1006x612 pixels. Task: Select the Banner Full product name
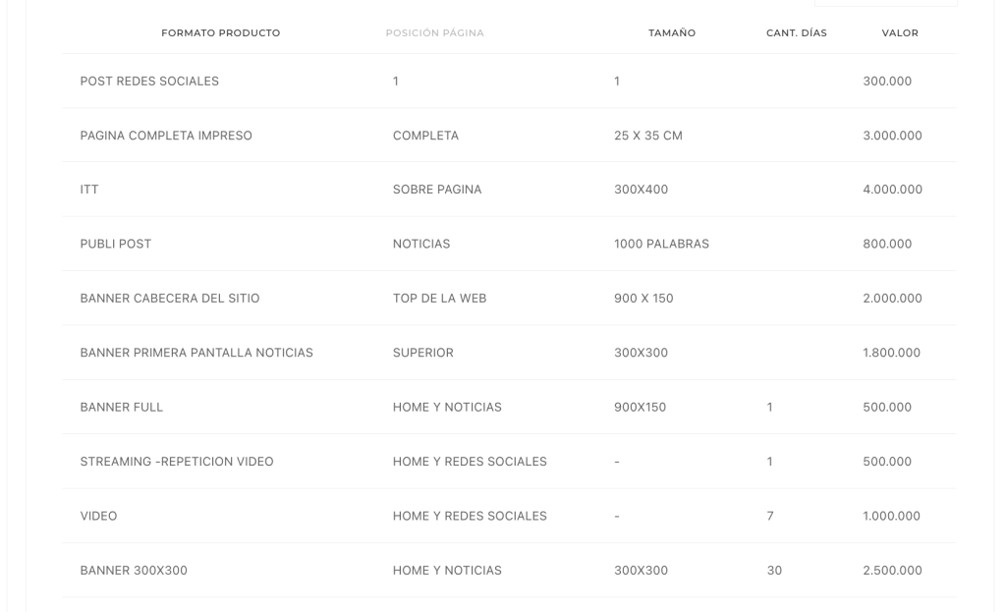pos(122,407)
